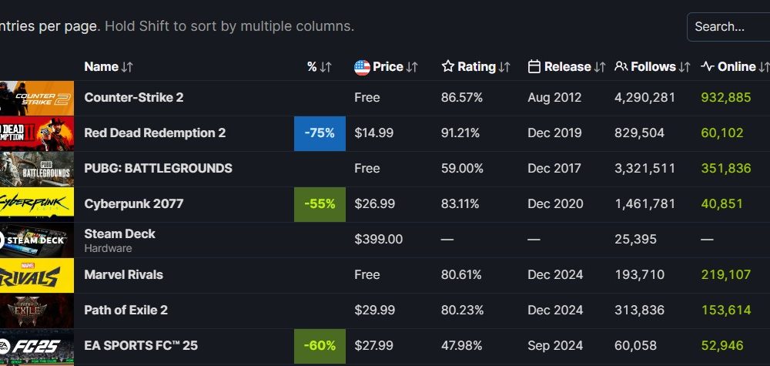Open Counter-Strike 2 game link

(x=133, y=97)
